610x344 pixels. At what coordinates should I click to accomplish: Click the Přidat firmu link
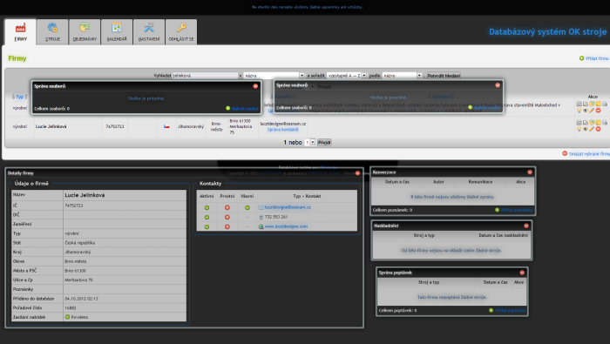point(597,58)
